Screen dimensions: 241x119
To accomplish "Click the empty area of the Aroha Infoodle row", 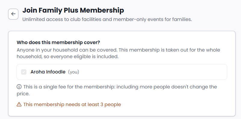I will coord(152,72).
